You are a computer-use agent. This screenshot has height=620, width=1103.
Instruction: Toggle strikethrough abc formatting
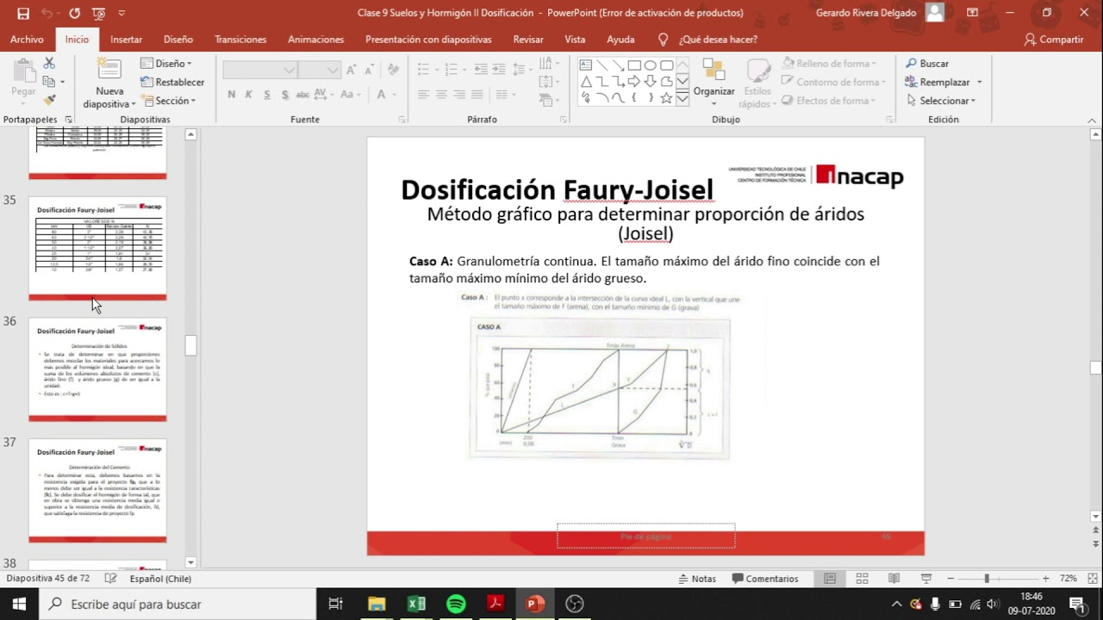302,95
